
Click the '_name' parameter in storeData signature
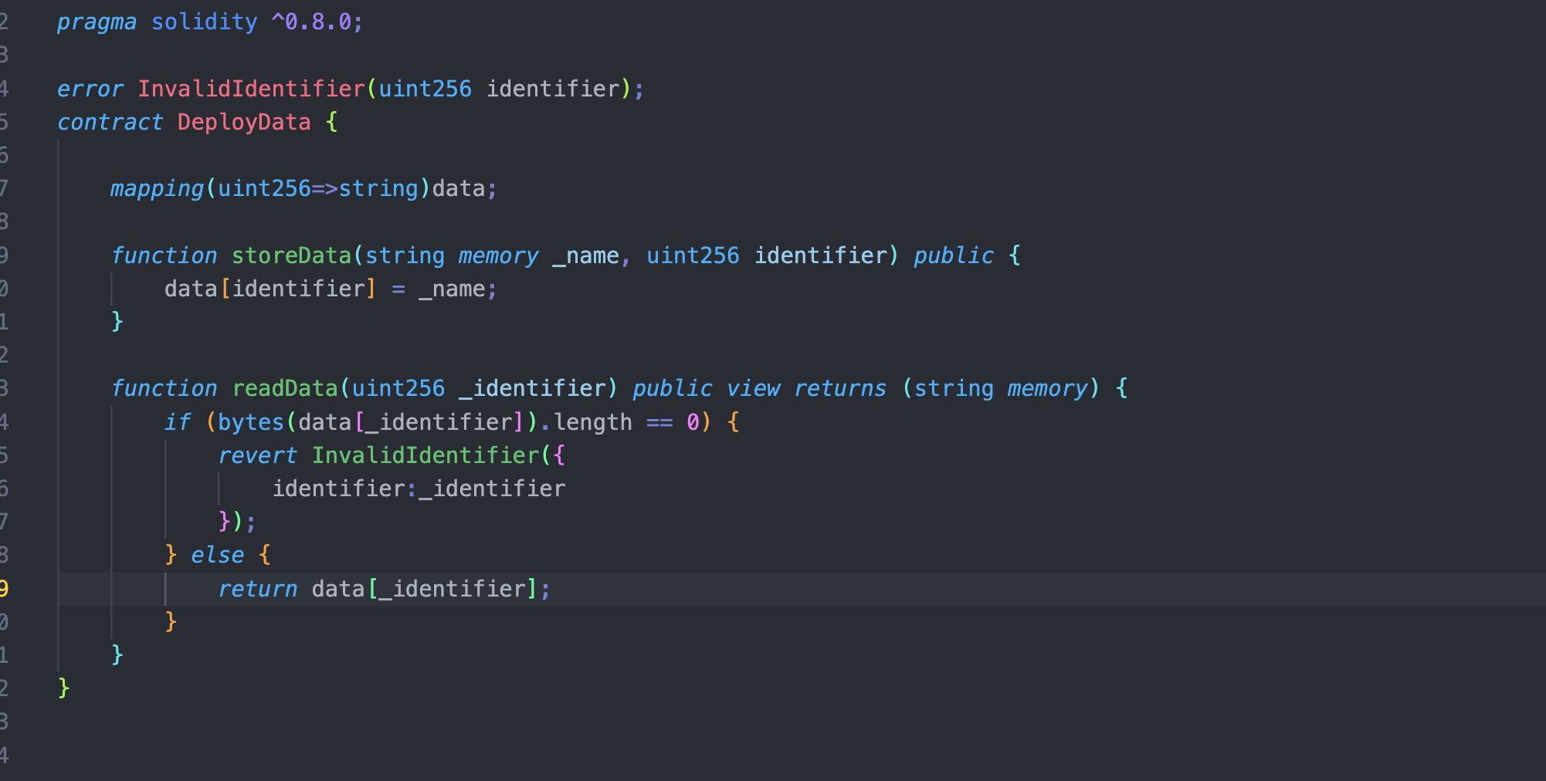(586, 255)
